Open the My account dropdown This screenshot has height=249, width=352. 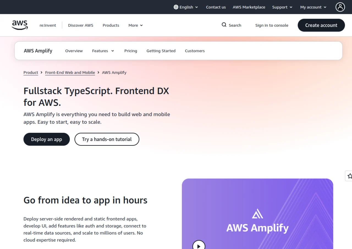(313, 7)
